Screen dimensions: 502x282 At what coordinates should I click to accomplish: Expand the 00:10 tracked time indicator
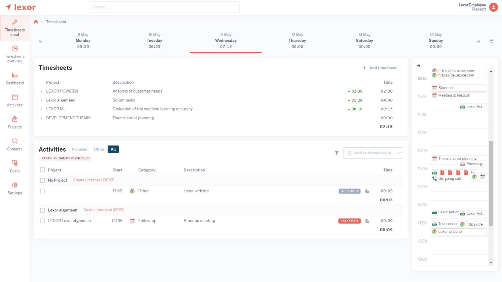pyautogui.click(x=355, y=109)
